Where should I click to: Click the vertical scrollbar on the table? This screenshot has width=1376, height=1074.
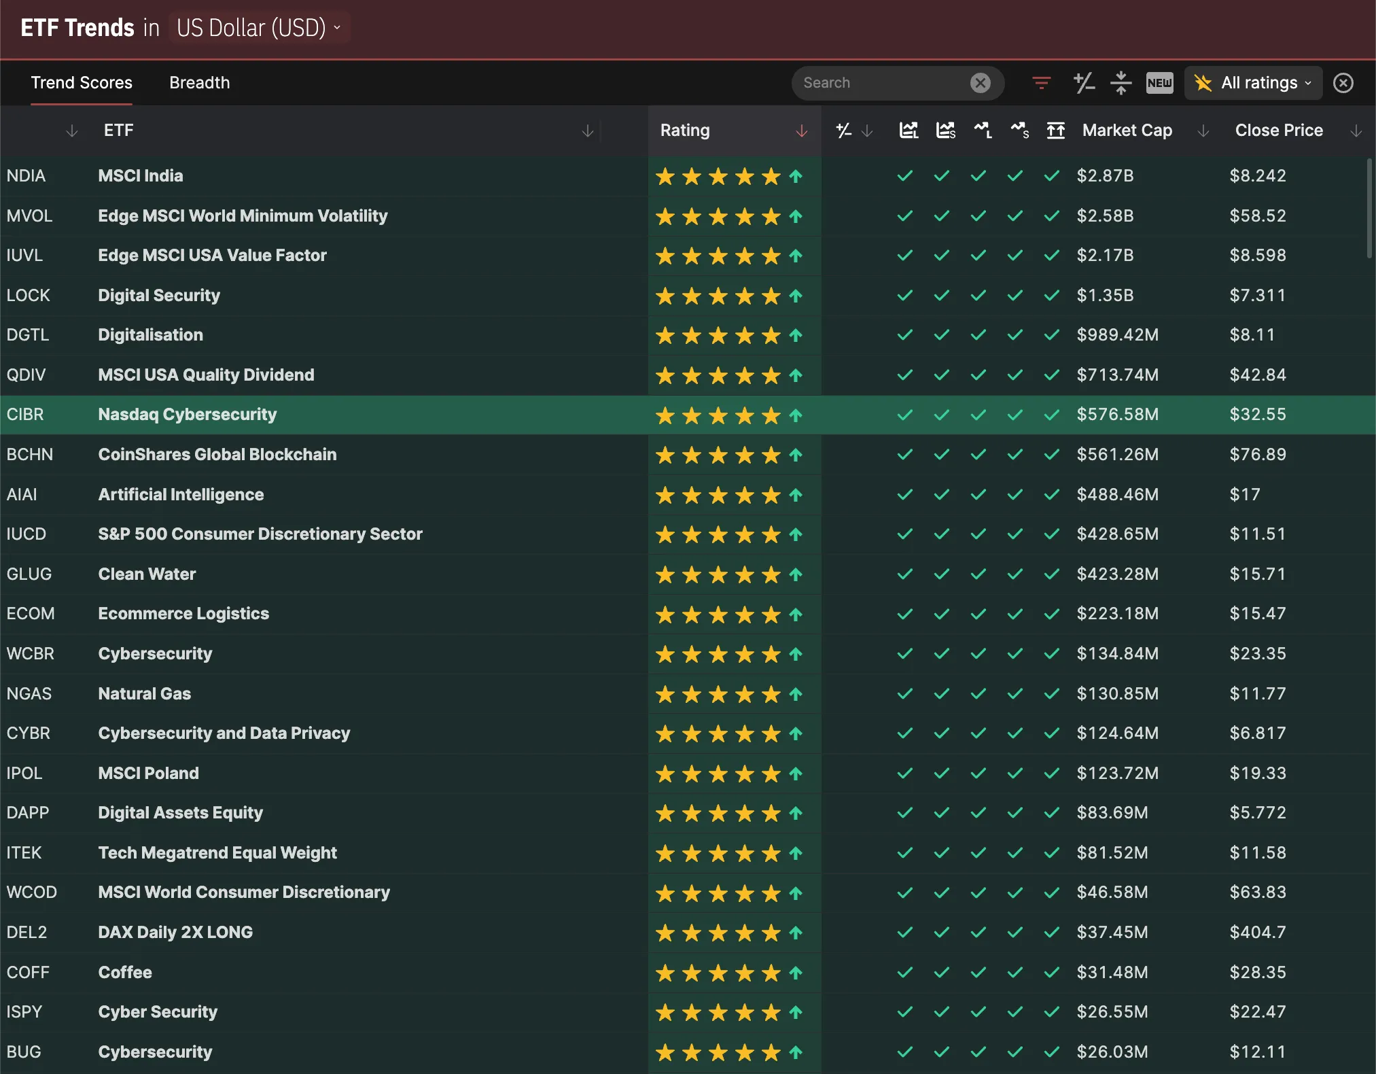coord(1369,208)
